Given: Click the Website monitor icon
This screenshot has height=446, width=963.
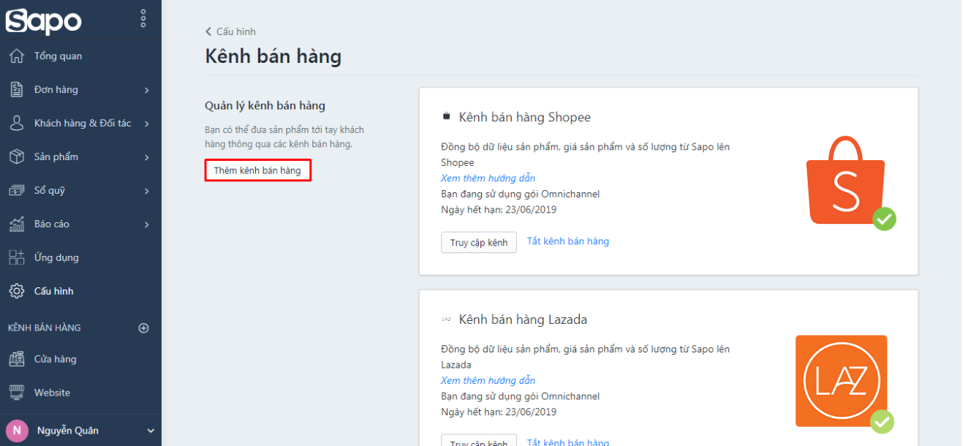Looking at the screenshot, I should click(16, 393).
